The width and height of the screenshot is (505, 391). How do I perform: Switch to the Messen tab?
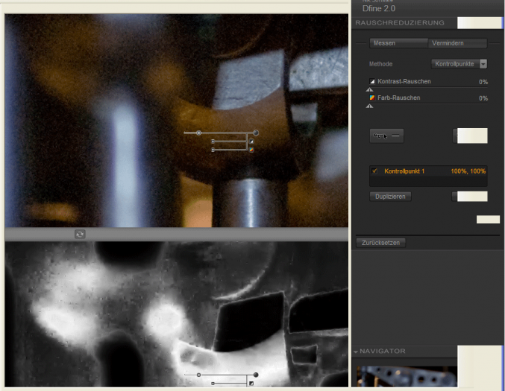click(384, 43)
